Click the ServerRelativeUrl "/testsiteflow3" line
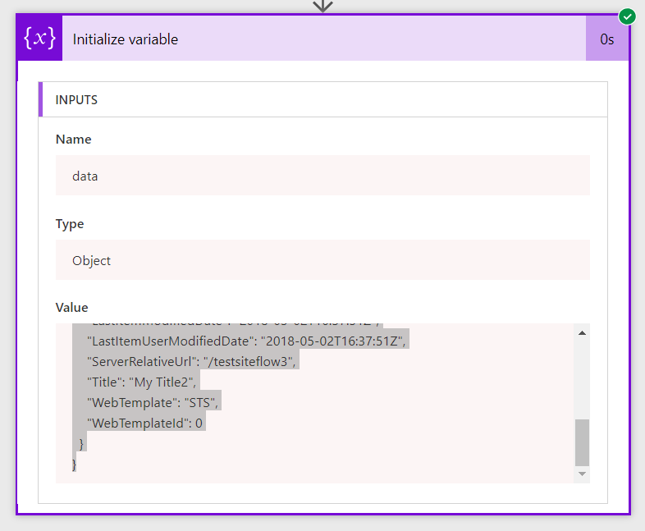 (191, 362)
